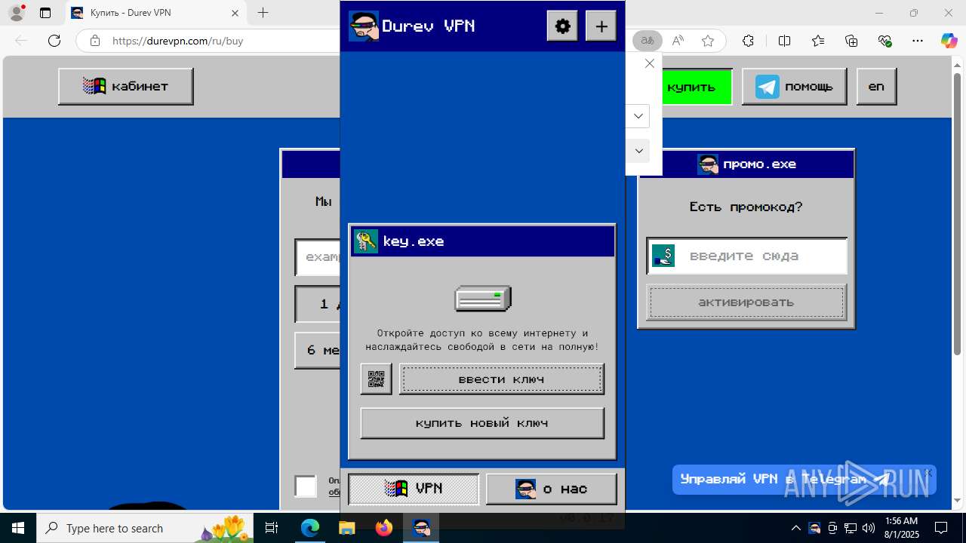
Task: Switch to the VPN tab
Action: 414,489
